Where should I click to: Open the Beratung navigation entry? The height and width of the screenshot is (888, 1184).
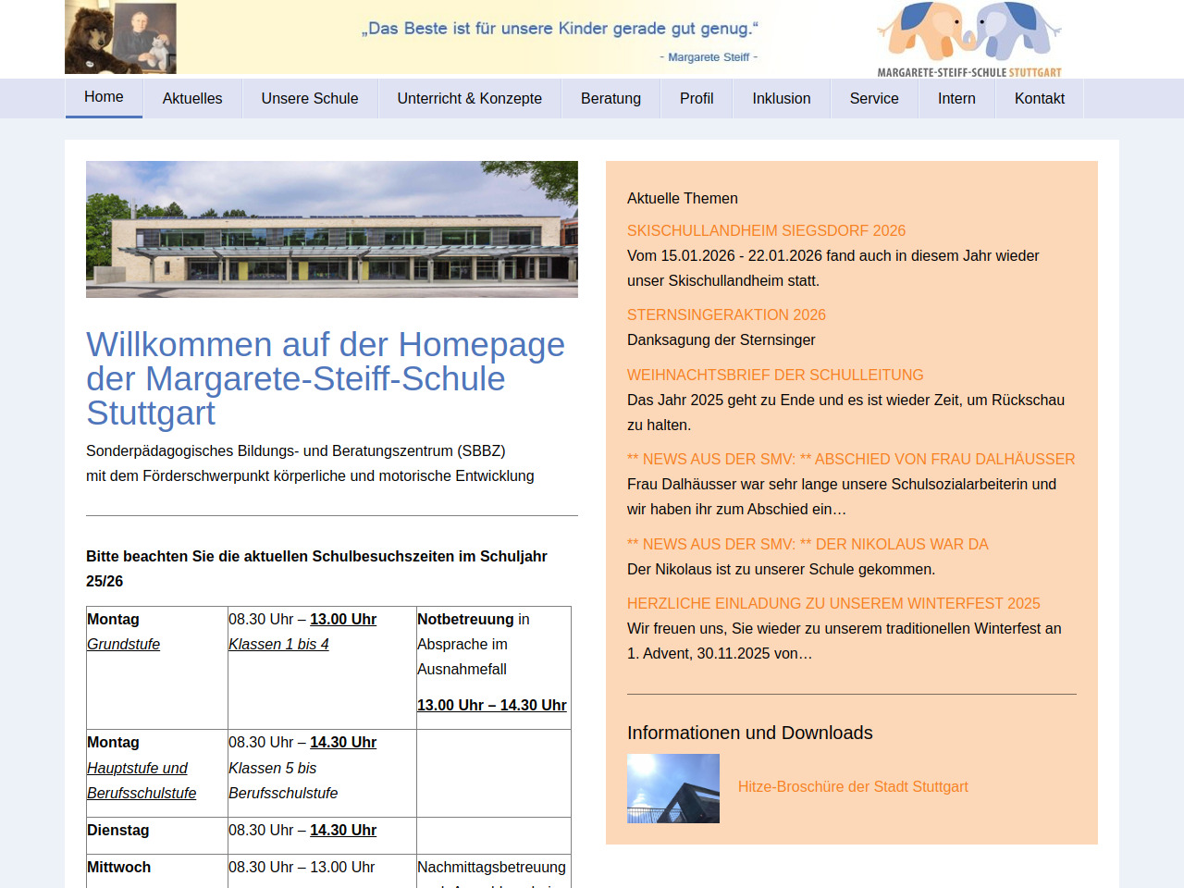610,99
